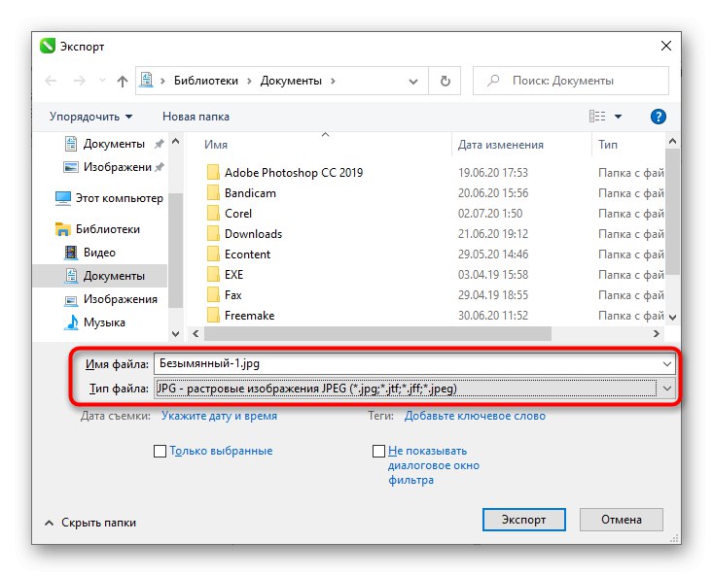Click the date 19.06.20 17:53
This screenshot has width=713, height=576.
pyautogui.click(x=493, y=173)
